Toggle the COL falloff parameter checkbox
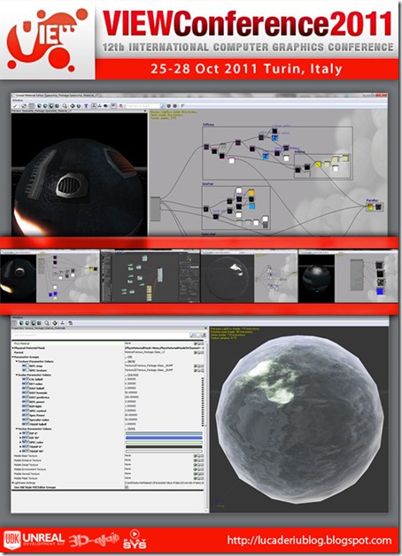 (26, 379)
